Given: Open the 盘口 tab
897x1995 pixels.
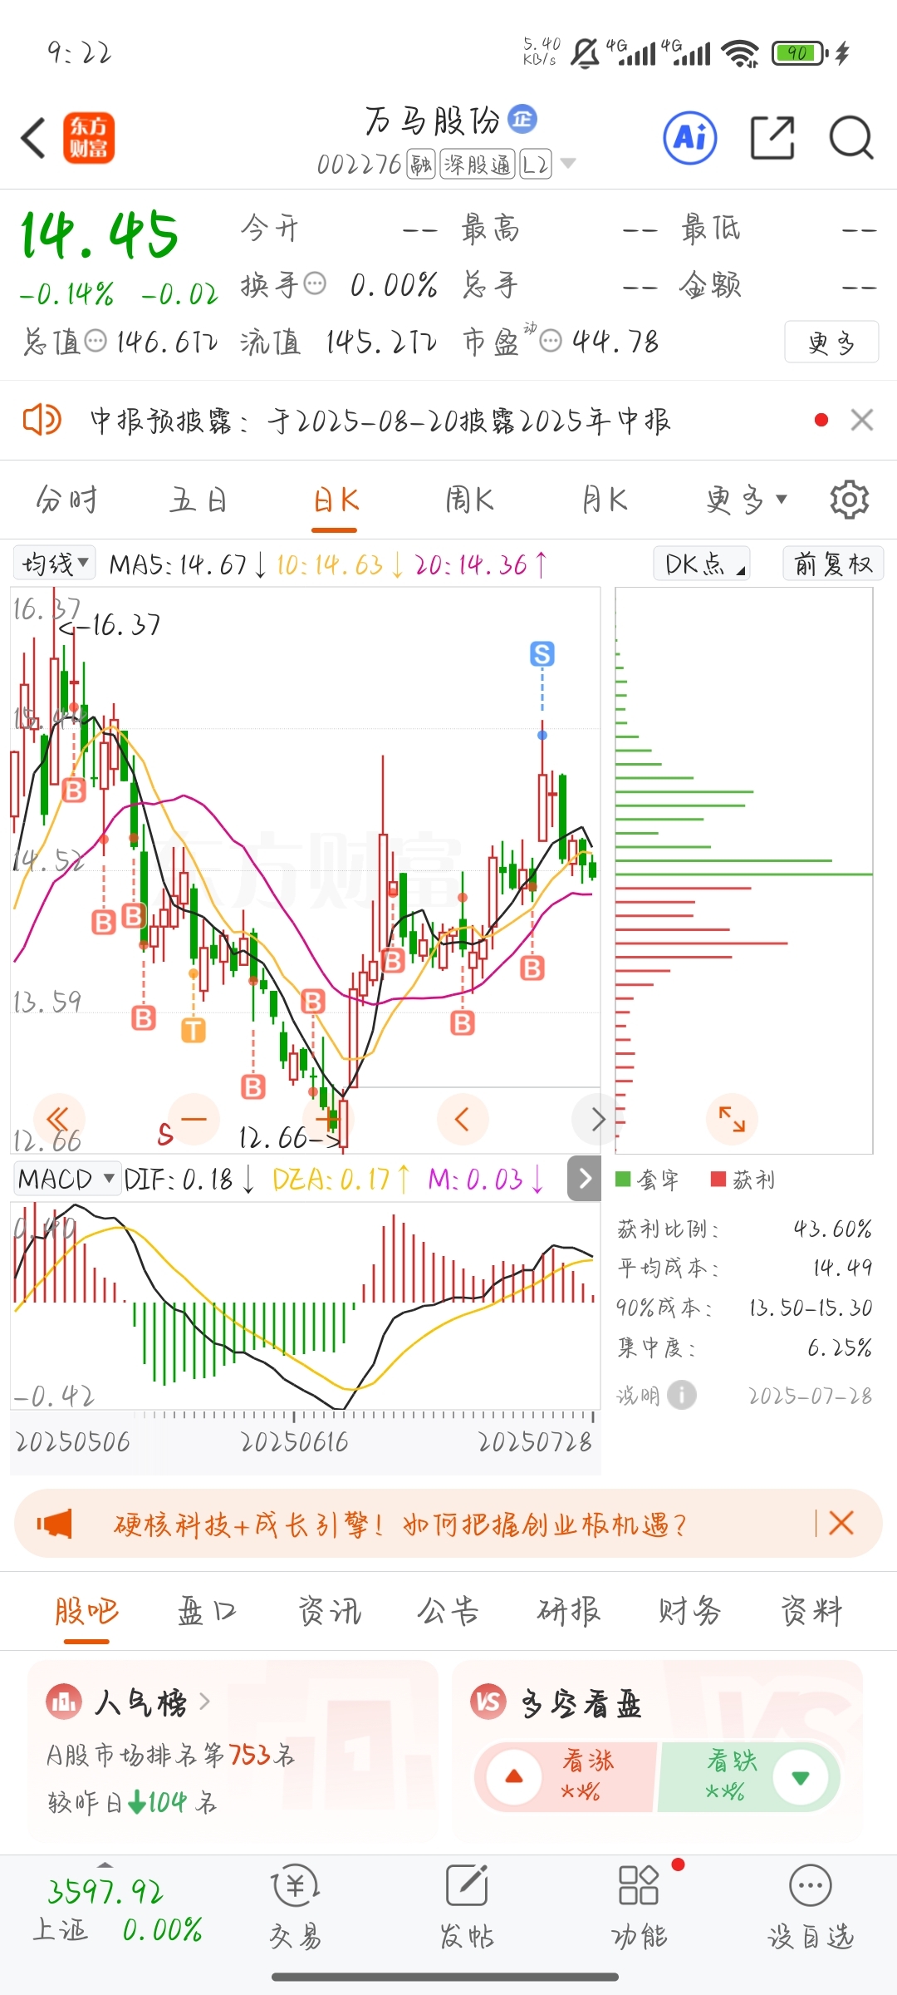Looking at the screenshot, I should click(x=208, y=1611).
